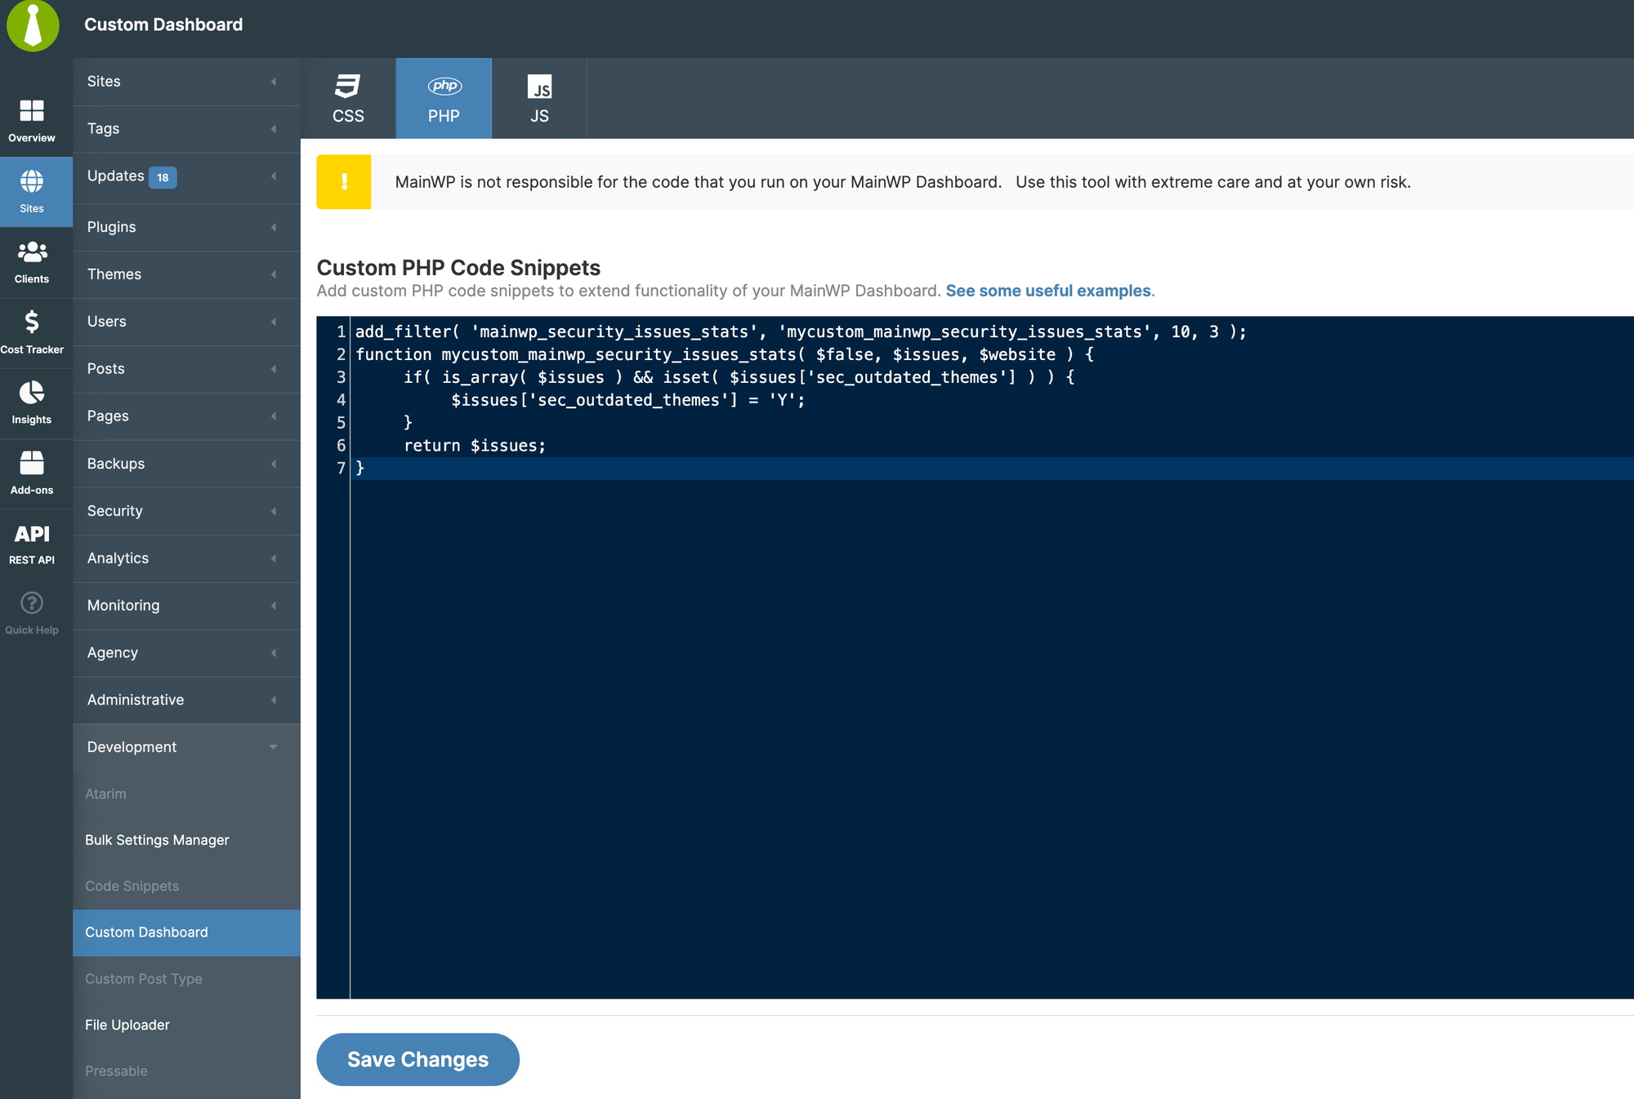The height and width of the screenshot is (1099, 1634).
Task: Follow the See some useful examples link
Action: tap(1048, 291)
